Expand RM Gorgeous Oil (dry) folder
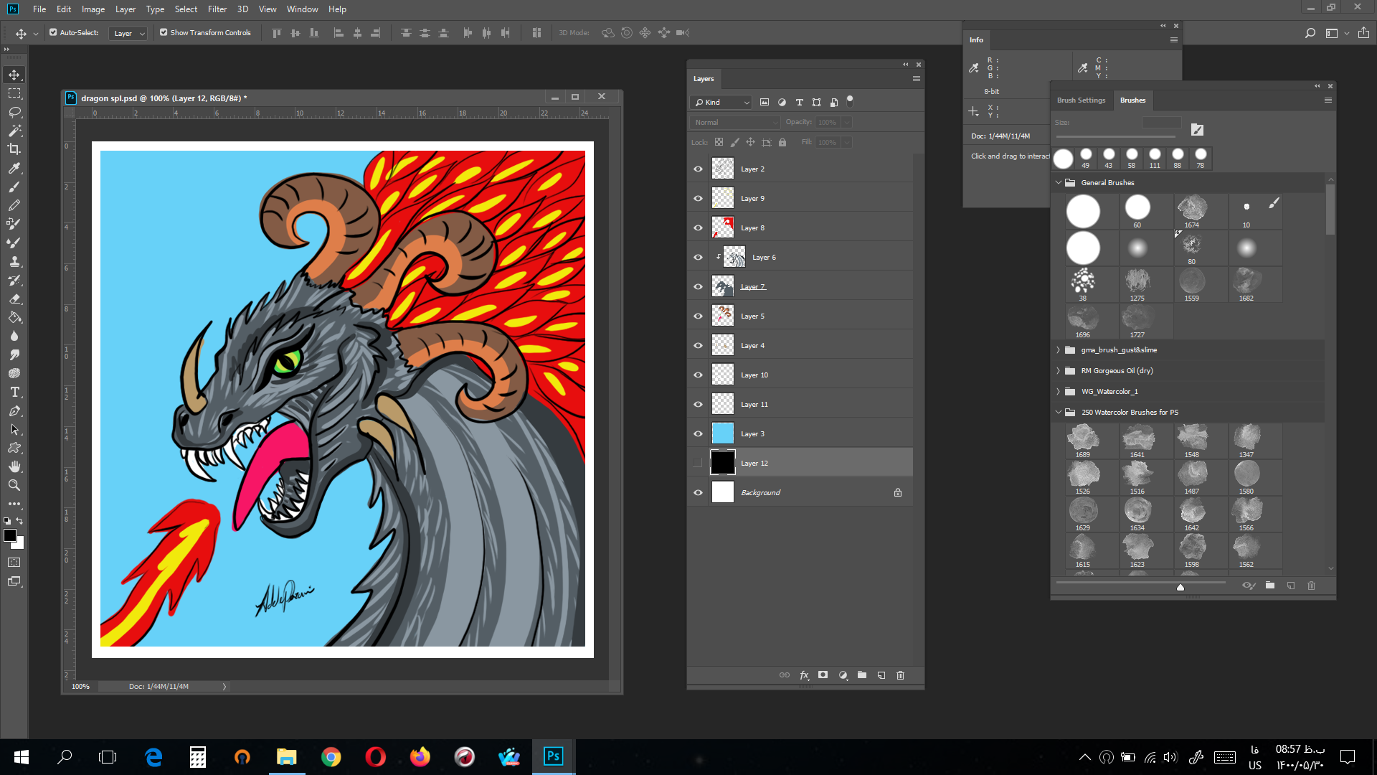The height and width of the screenshot is (775, 1377). coord(1059,371)
